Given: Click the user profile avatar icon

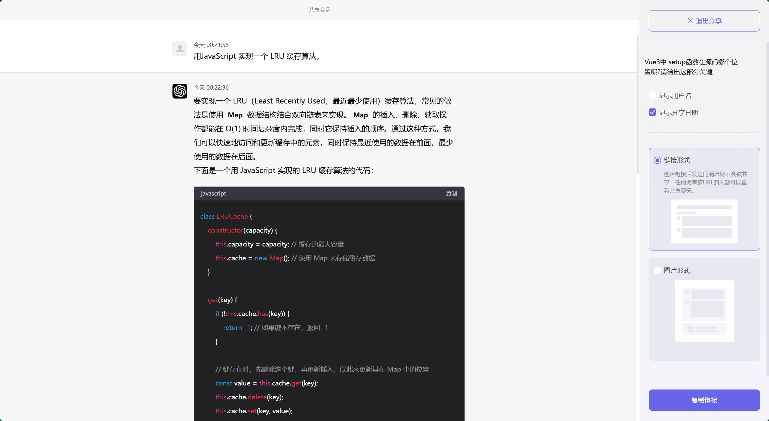Looking at the screenshot, I should pos(180,48).
